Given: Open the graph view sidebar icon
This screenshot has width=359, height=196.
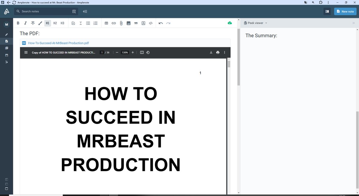Looking at the screenshot, I should (7, 62).
